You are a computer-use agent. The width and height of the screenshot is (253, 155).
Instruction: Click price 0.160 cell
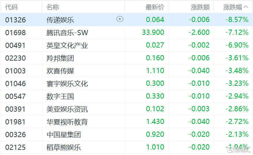155,58
